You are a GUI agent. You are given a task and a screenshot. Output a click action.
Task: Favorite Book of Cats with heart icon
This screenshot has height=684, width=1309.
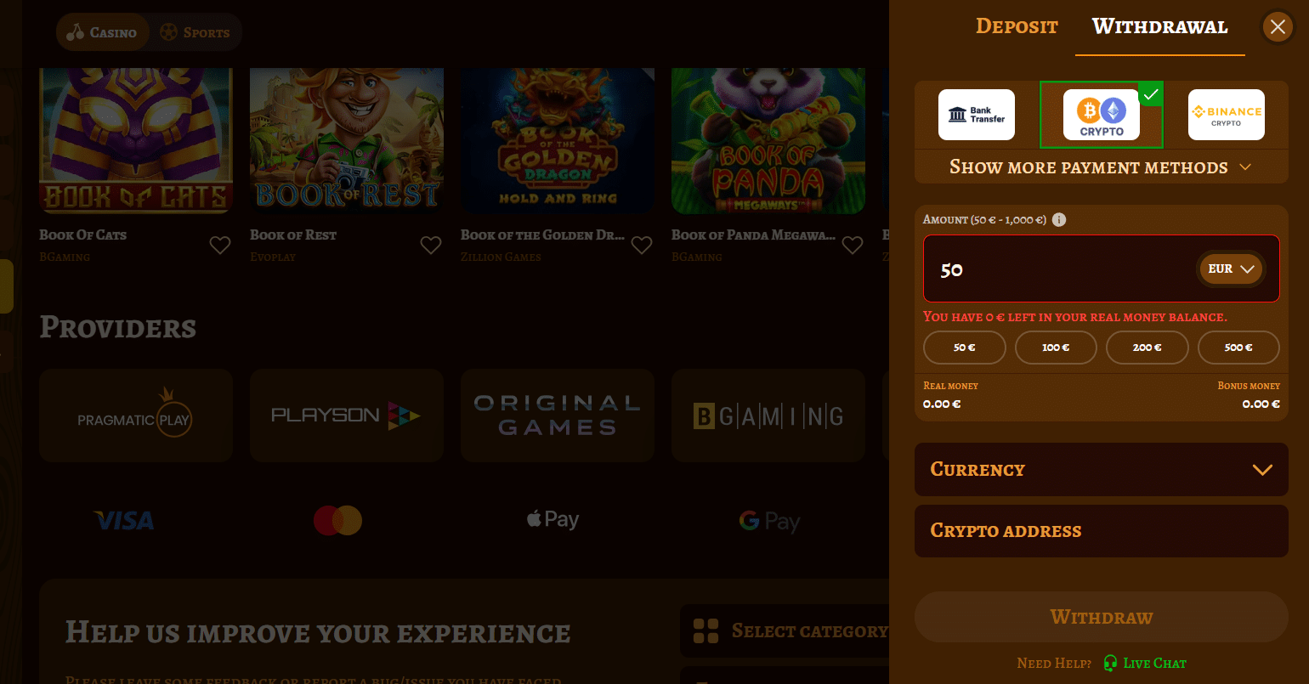(x=220, y=246)
